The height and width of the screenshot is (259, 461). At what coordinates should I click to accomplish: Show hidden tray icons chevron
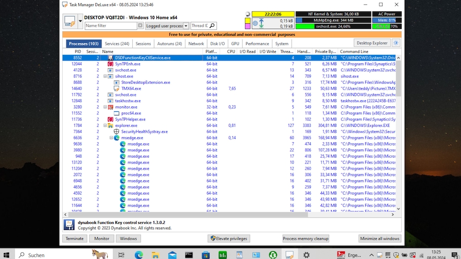[372, 255]
